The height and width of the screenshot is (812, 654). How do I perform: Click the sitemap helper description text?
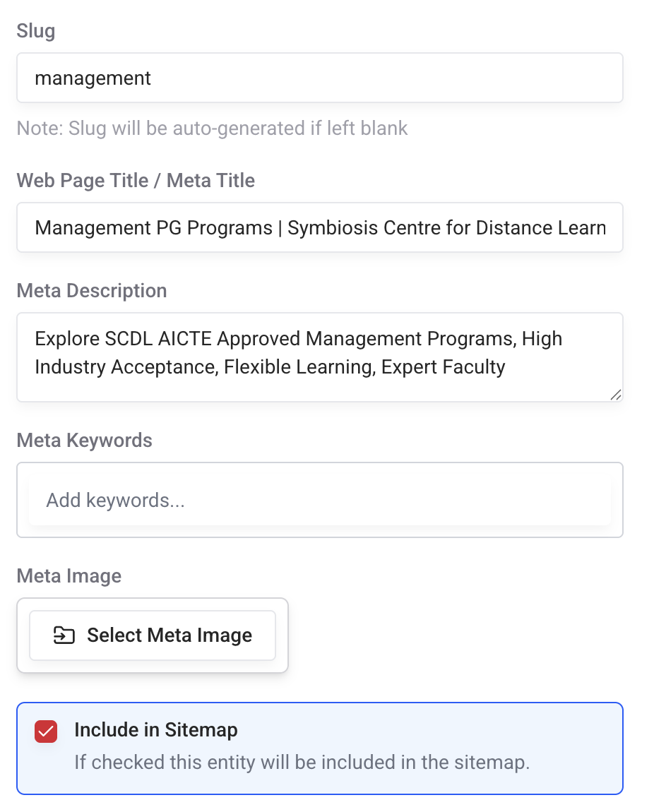pos(302,763)
